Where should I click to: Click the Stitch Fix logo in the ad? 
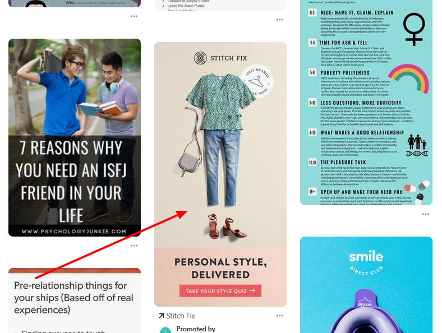click(x=220, y=58)
